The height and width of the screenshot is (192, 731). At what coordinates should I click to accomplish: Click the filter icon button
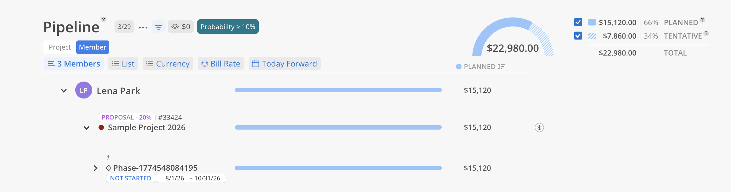click(x=159, y=27)
